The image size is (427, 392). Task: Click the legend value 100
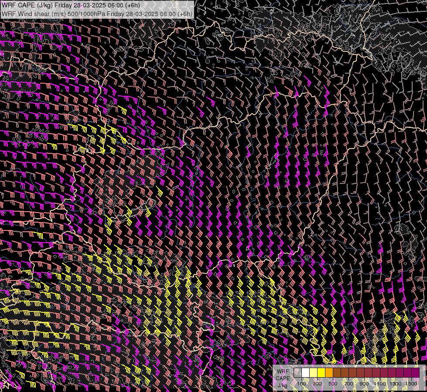301,384
